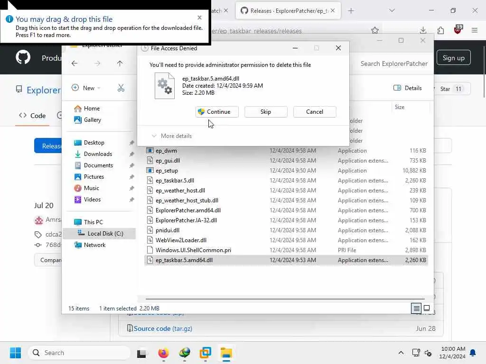Go back in File Explorer
Viewport: 486px width, 364px height.
coord(75,64)
